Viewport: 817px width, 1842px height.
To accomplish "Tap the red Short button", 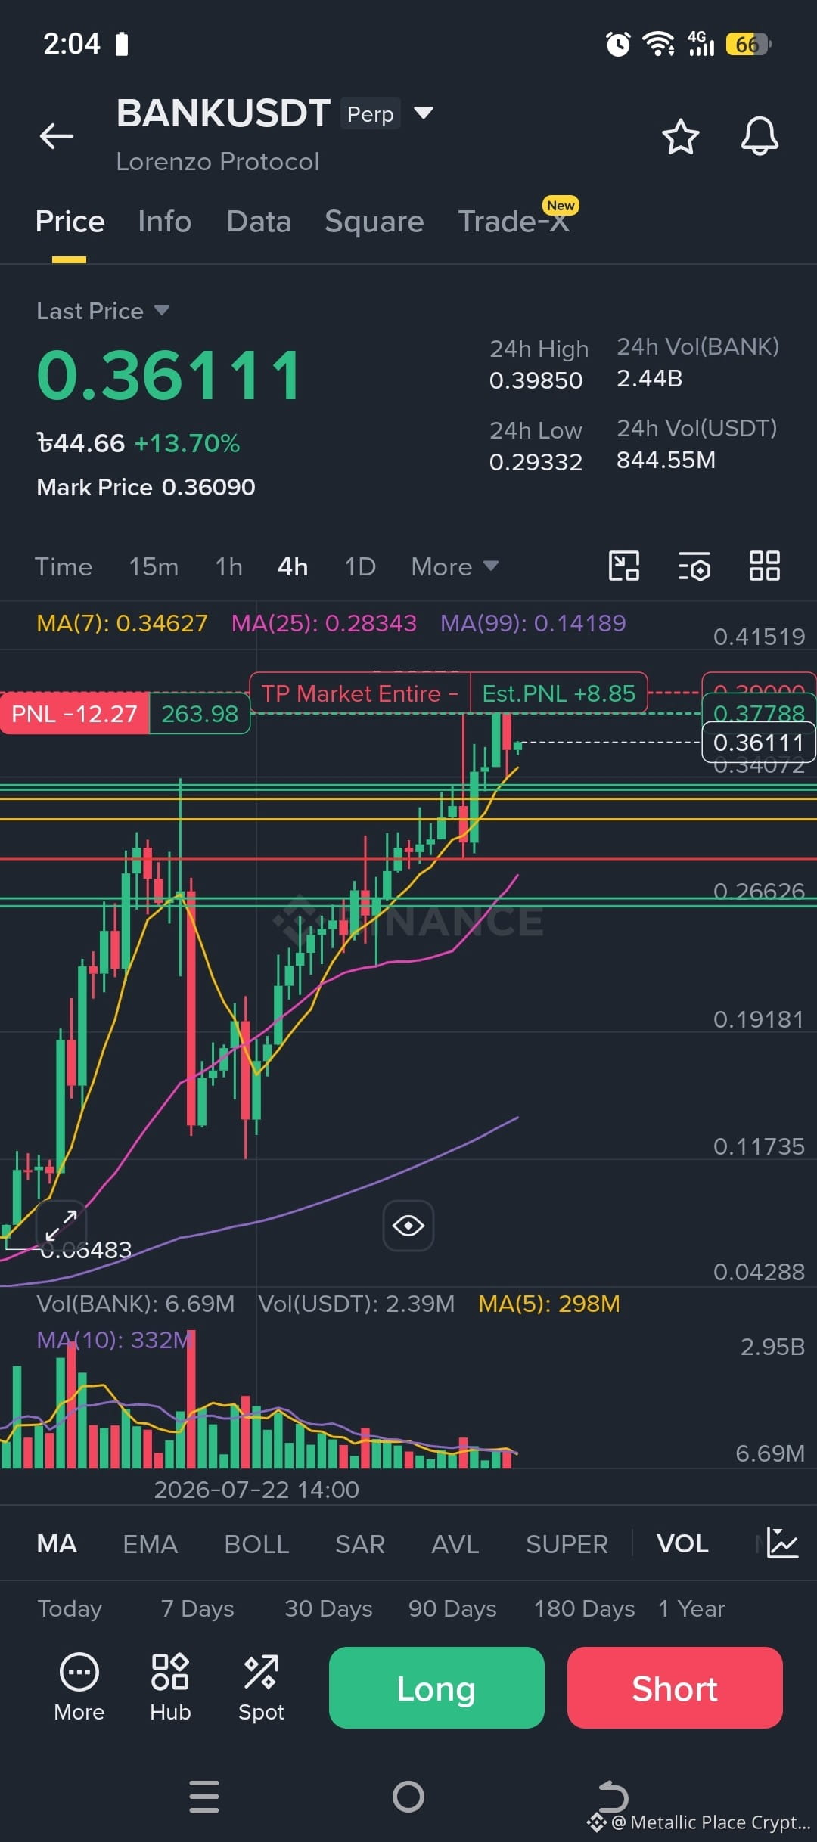I will click(x=675, y=1687).
